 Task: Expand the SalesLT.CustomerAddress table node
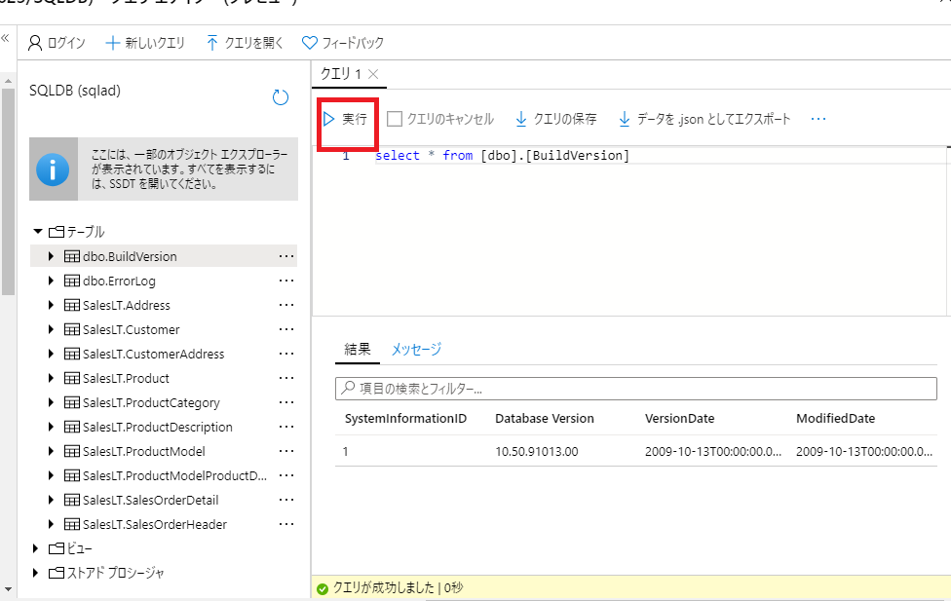tap(51, 354)
